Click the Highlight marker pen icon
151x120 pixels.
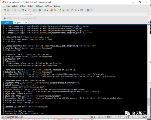click(x=72, y=10)
